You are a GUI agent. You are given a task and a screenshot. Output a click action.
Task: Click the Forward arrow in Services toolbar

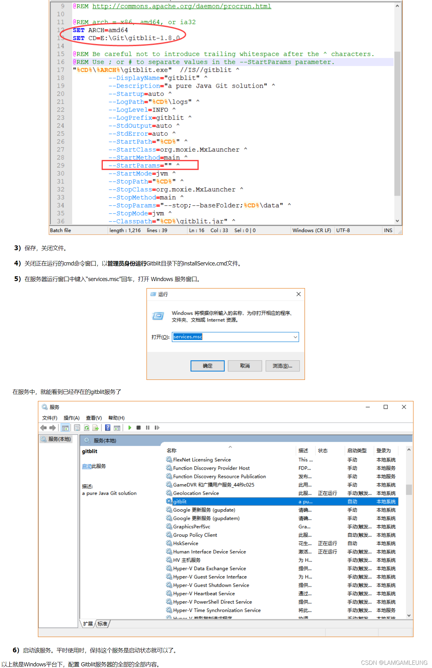point(53,428)
